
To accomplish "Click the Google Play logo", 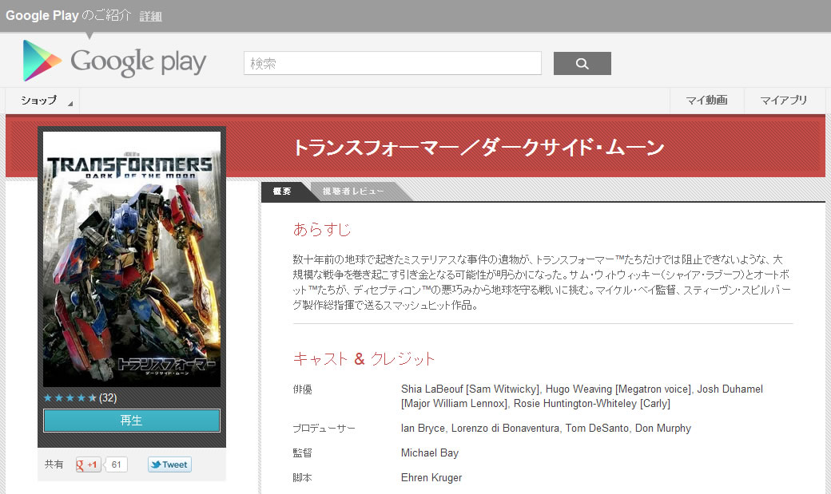I will [x=114, y=61].
